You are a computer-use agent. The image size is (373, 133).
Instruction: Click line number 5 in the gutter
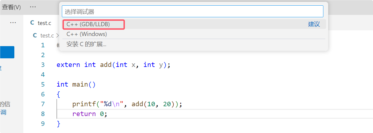[43, 84]
